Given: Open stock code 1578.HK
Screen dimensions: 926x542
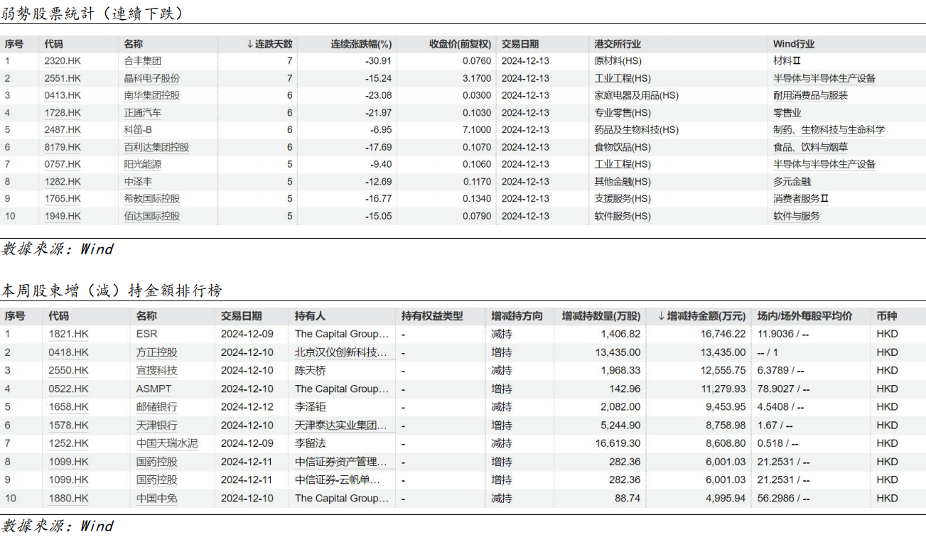Looking at the screenshot, I should (68, 425).
